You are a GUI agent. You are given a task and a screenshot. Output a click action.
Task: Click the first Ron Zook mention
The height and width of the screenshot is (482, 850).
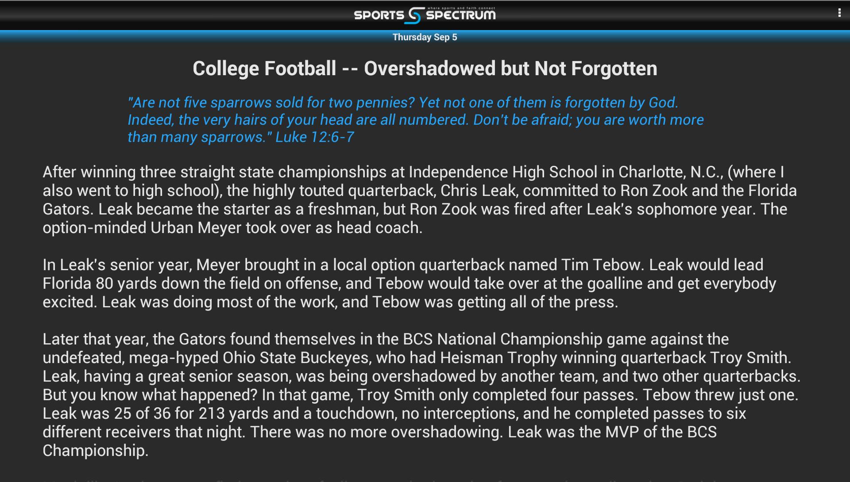pos(653,191)
